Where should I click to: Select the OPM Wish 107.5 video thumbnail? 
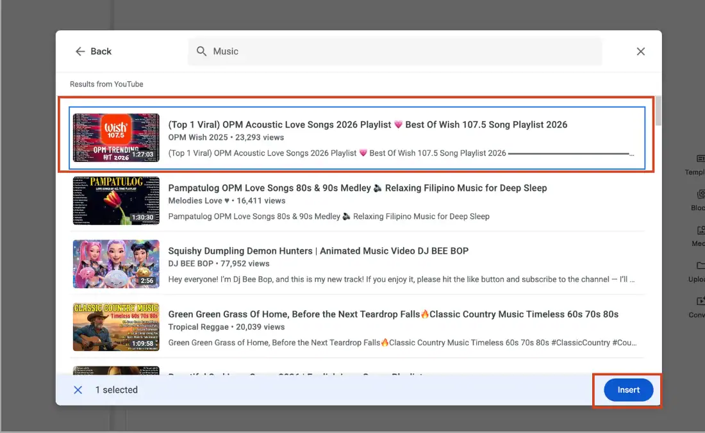tap(116, 138)
